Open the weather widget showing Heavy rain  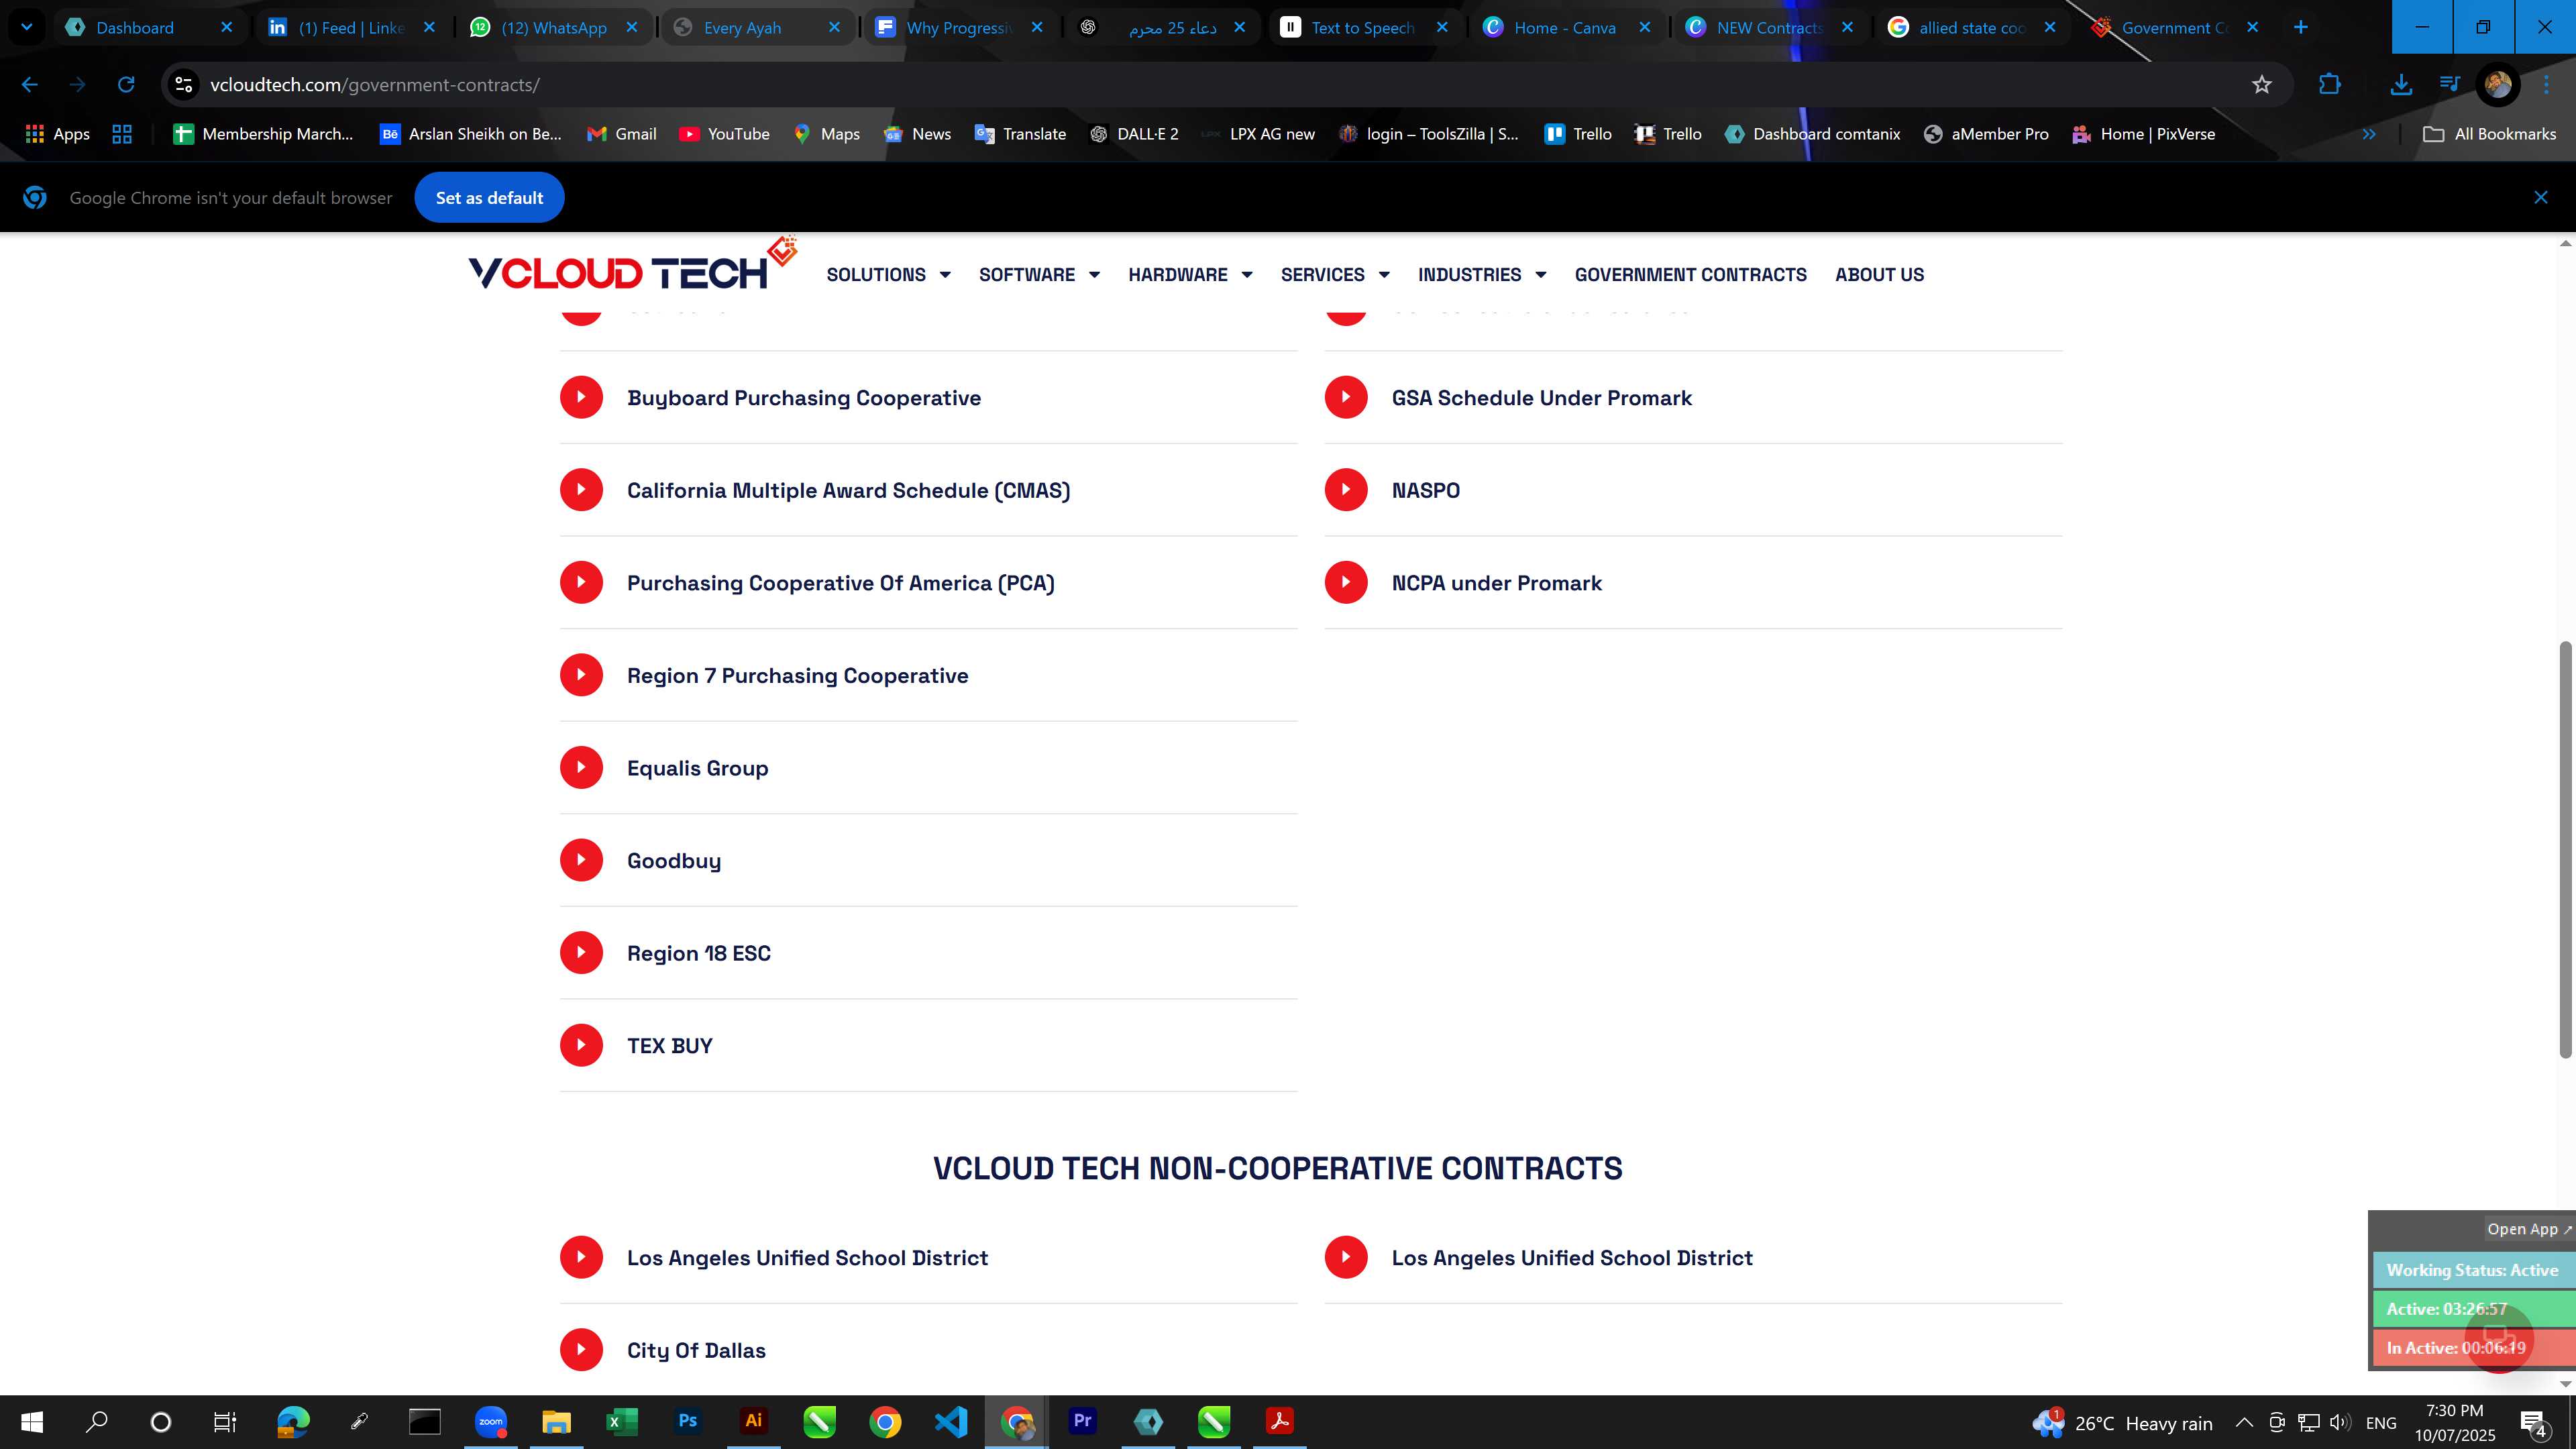point(2122,1423)
